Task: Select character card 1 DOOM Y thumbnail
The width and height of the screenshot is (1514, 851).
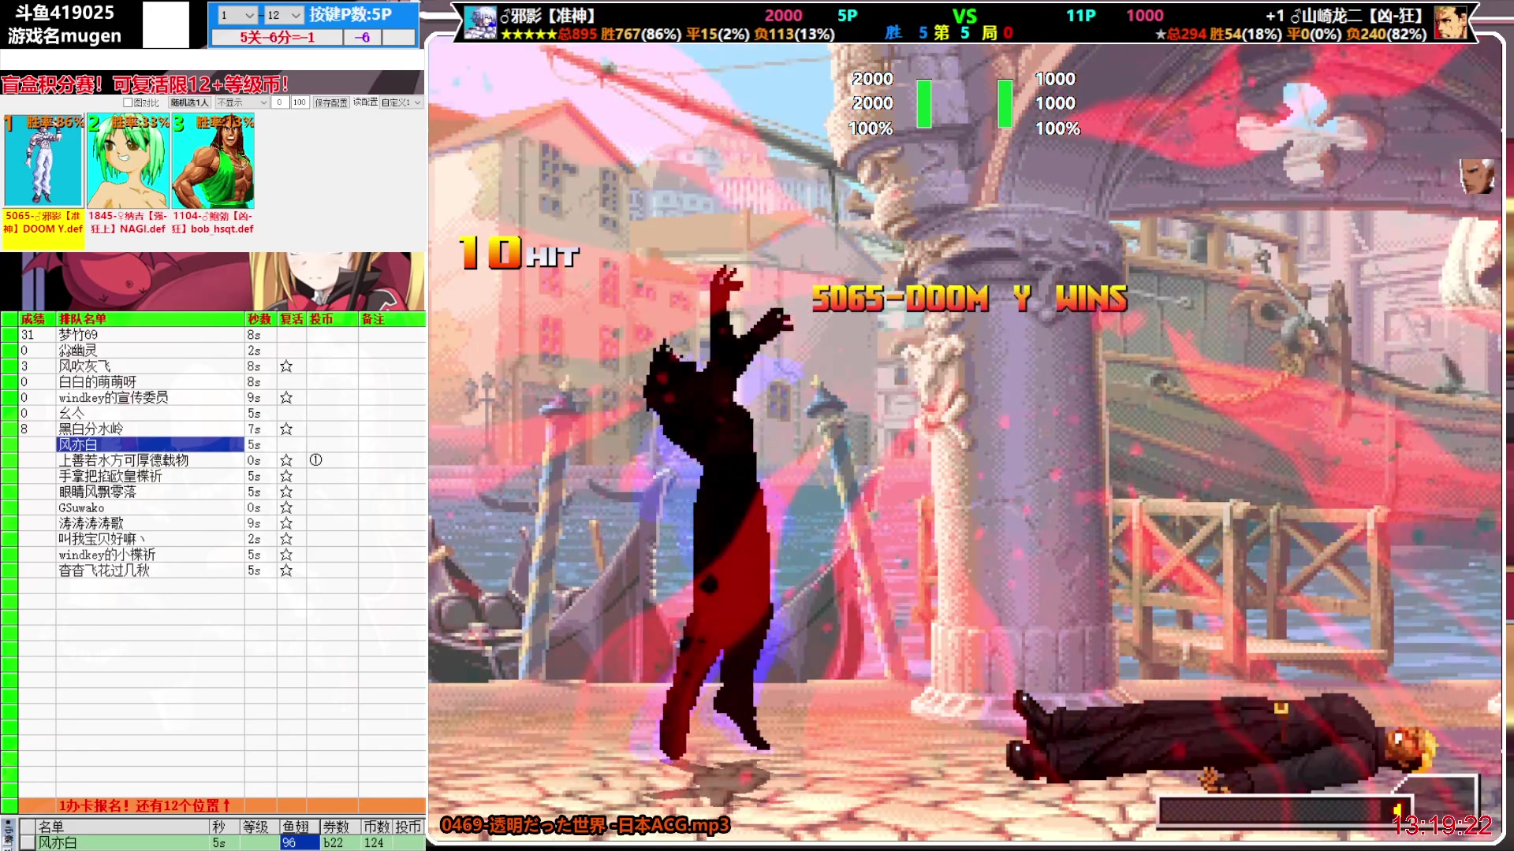Action: [x=43, y=162]
